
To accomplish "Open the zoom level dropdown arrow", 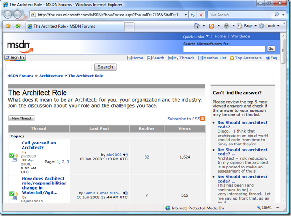I will click(x=278, y=208).
